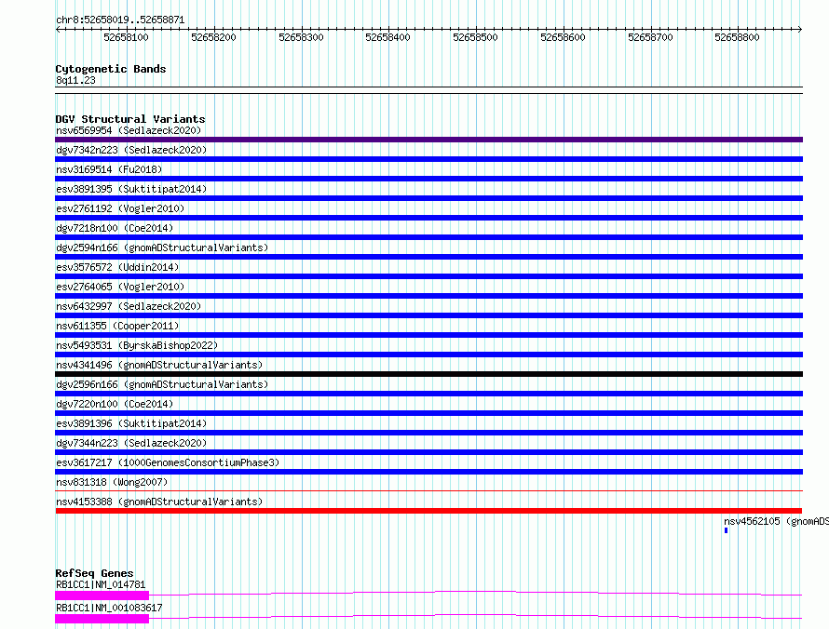Select the RB1CC1|NM_001083617 magenta exon block
Screen dimensions: 829x629
tap(102, 619)
